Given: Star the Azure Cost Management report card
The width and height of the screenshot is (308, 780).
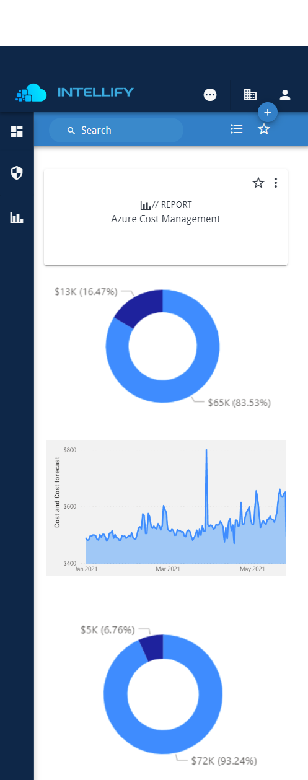Looking at the screenshot, I should pos(258,183).
